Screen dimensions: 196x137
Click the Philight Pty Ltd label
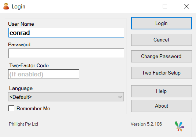[x=23, y=124]
